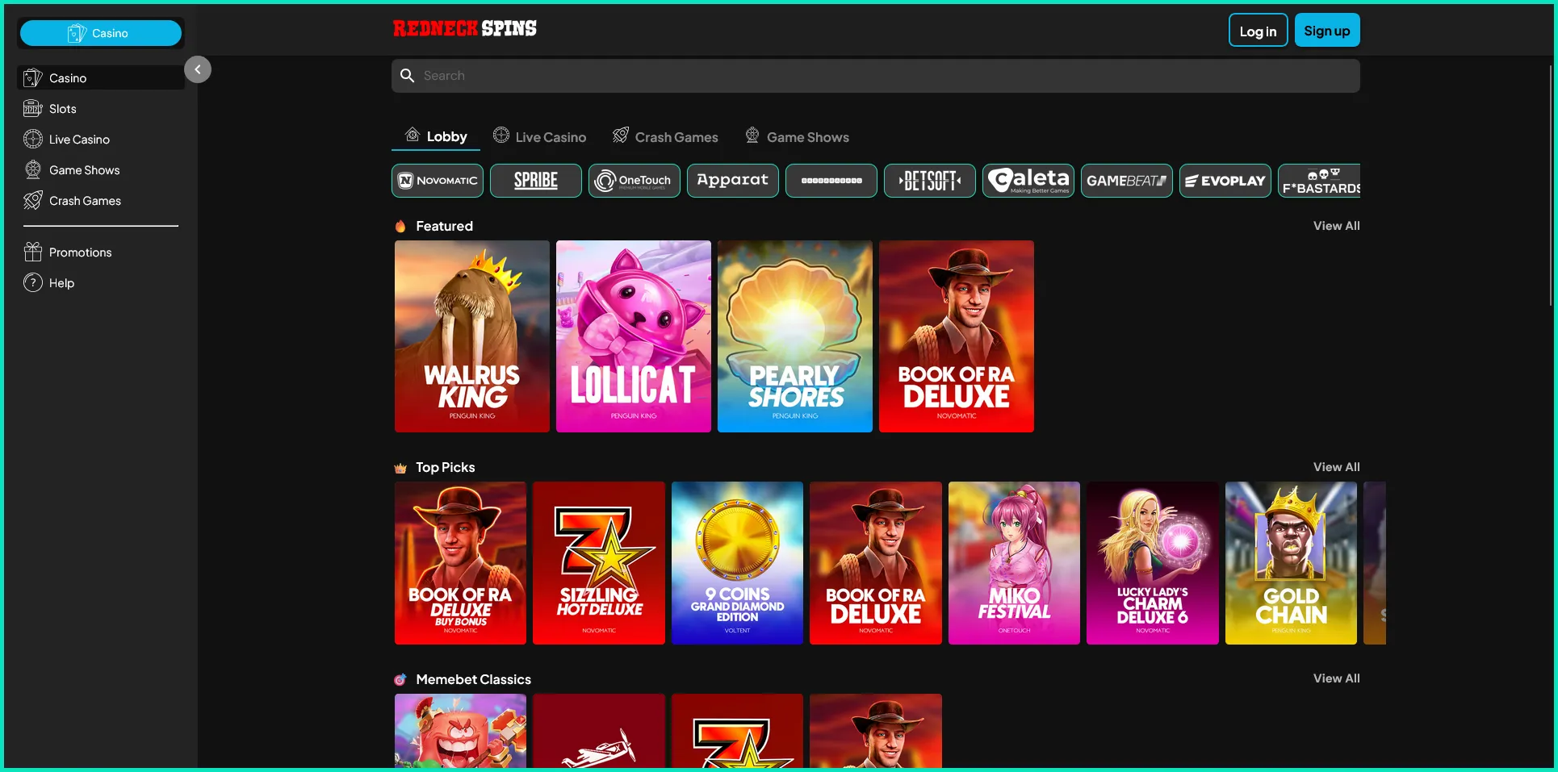Switch to the Game Shows tab
Image resolution: width=1558 pixels, height=772 pixels.
(797, 137)
